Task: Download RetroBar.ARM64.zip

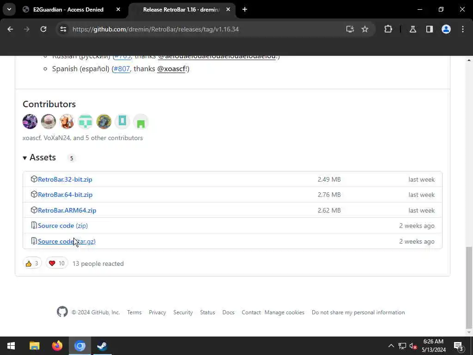Action: [67, 210]
